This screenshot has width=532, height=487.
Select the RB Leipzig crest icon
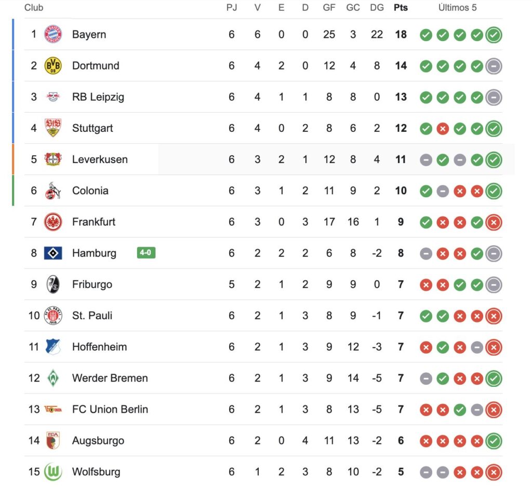click(53, 97)
